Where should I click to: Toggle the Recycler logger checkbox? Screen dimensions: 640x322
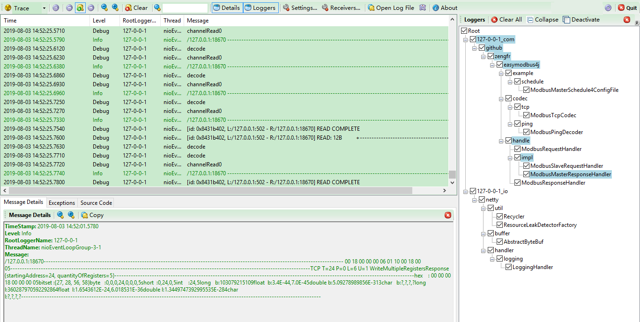pos(500,217)
